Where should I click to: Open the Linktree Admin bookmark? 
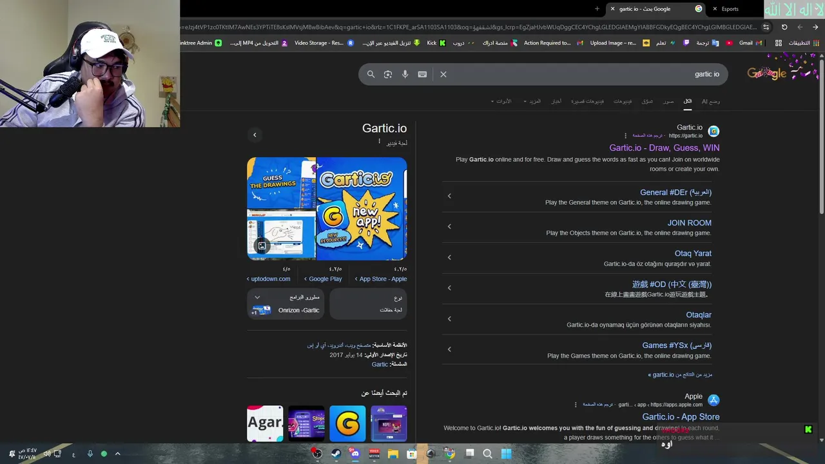[201, 43]
